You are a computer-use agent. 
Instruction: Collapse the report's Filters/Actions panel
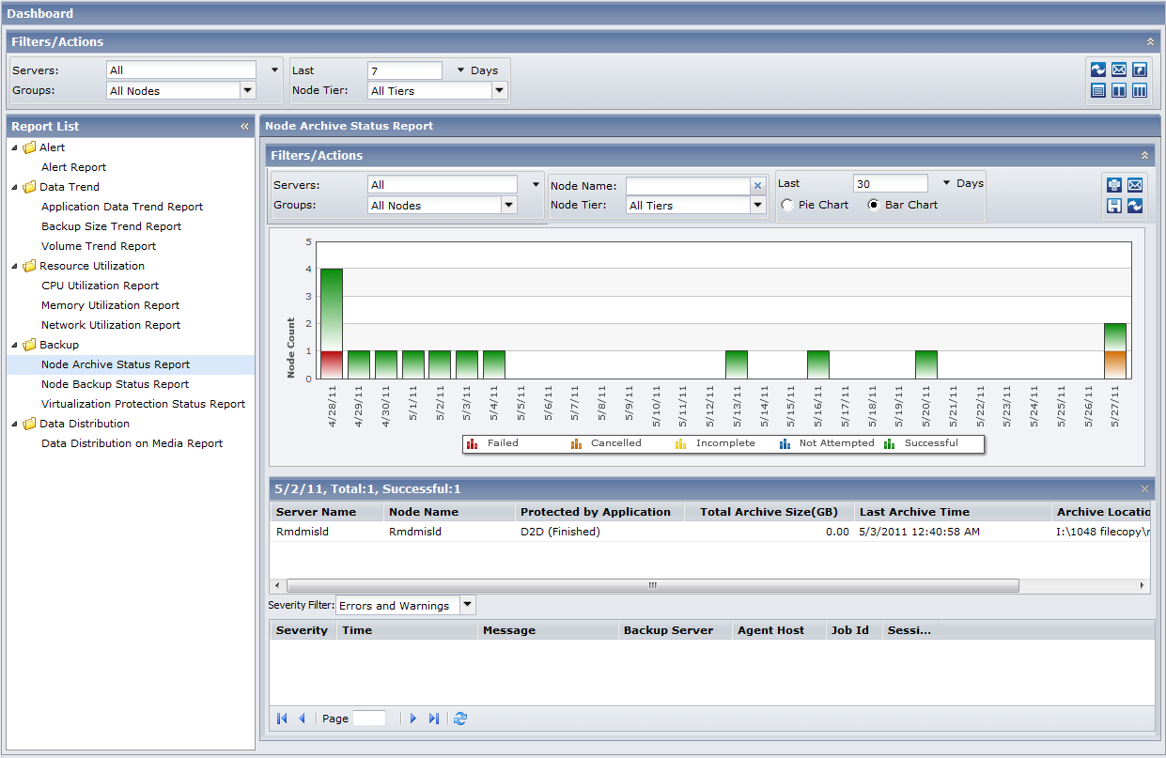click(1144, 155)
